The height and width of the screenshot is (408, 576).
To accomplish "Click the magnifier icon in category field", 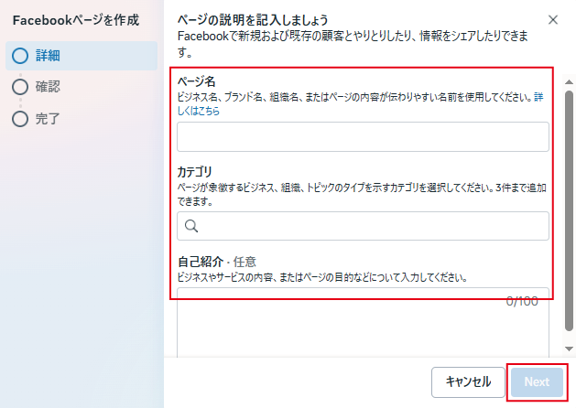I will tap(191, 226).
